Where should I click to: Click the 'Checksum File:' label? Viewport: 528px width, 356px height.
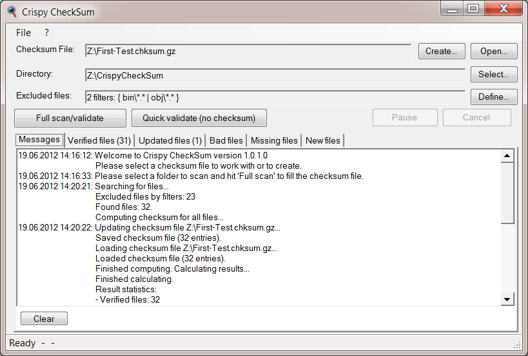46,49
